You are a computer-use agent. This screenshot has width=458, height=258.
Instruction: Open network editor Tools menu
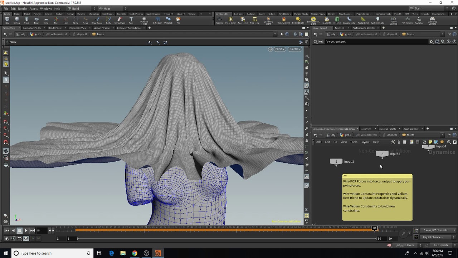(x=354, y=142)
